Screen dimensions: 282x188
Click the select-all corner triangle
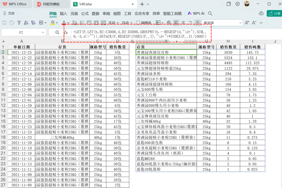pyautogui.click(x=3, y=41)
